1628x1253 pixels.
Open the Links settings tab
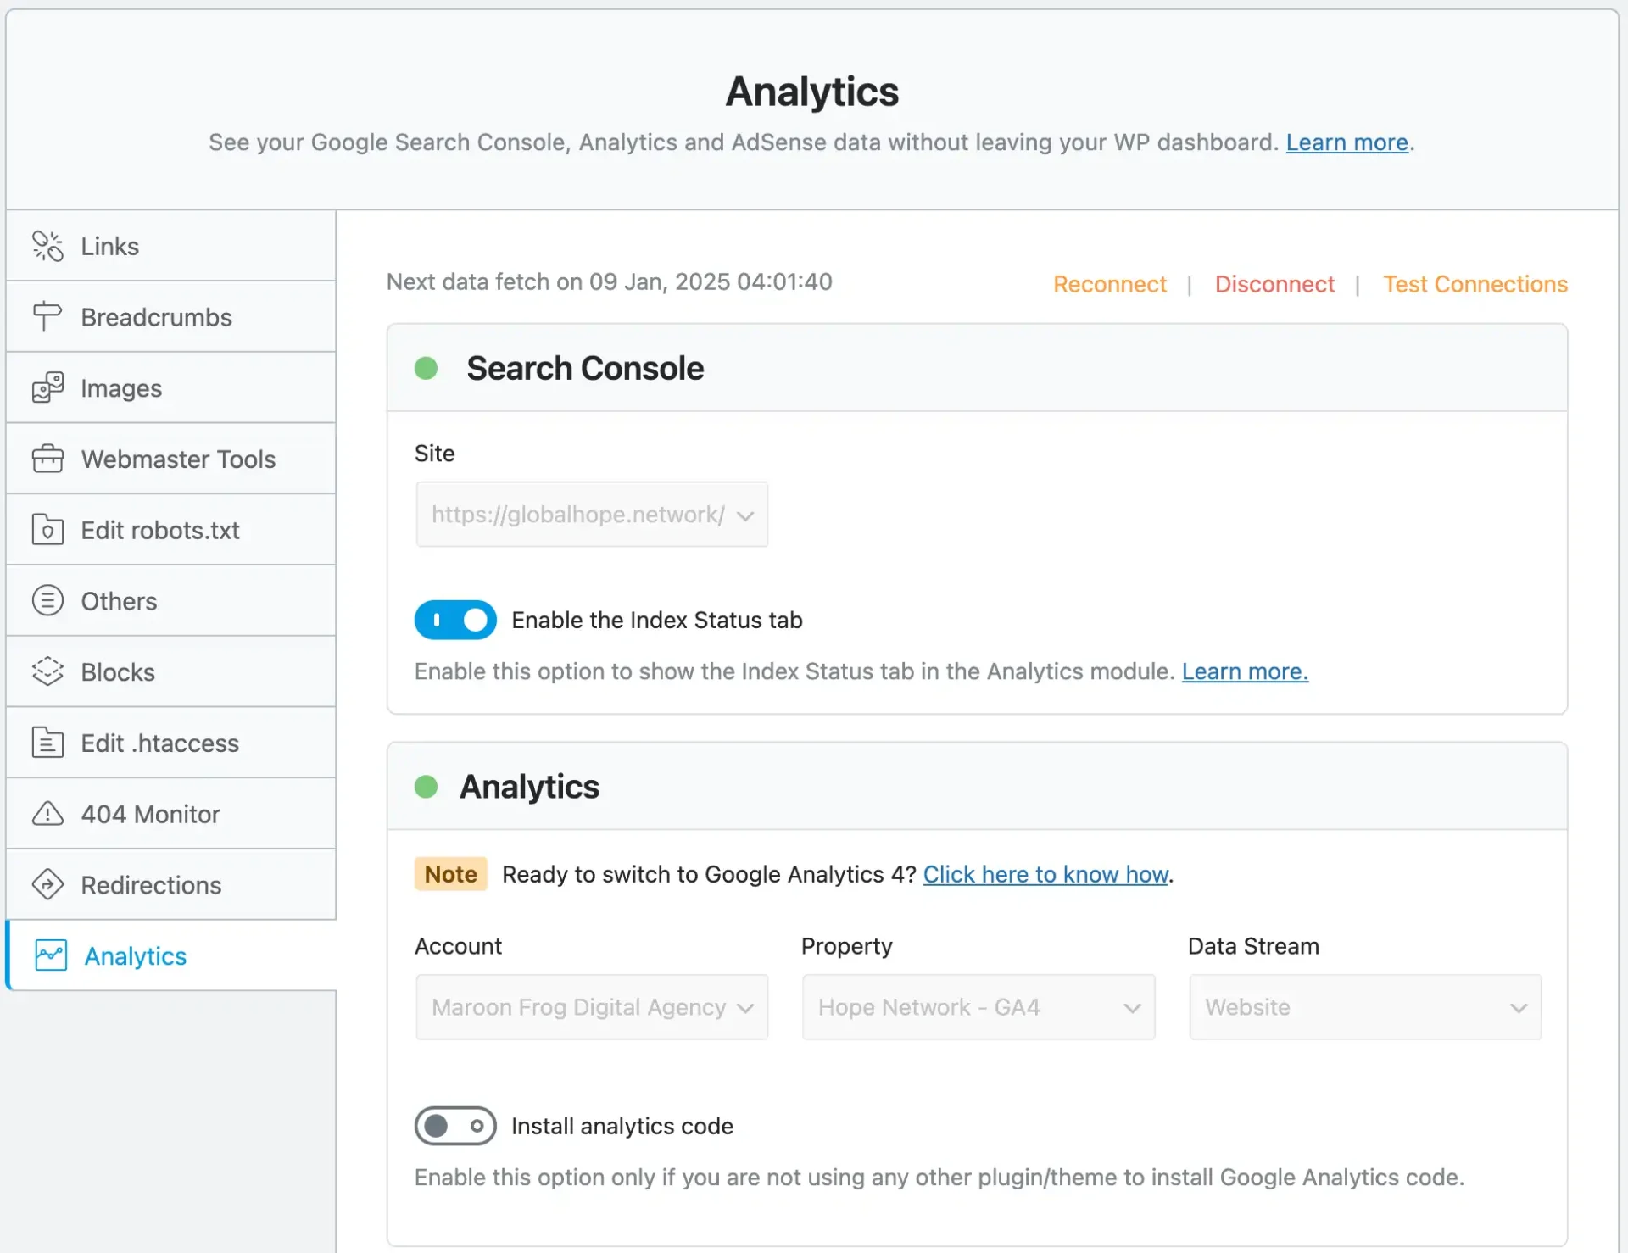[x=170, y=246]
